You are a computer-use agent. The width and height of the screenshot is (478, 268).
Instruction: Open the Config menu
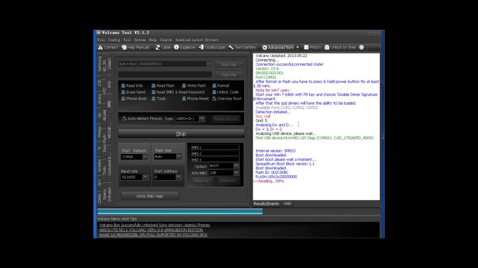(x=114, y=40)
